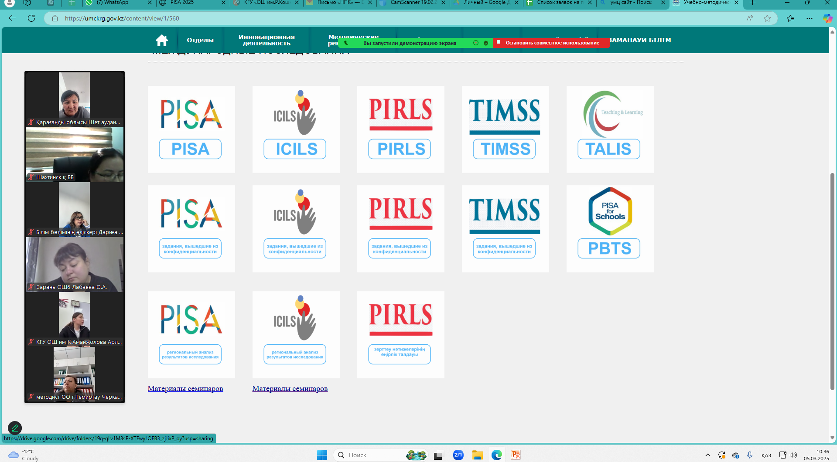Open File Explorer from the taskbar
The height and width of the screenshot is (462, 837).
click(477, 455)
